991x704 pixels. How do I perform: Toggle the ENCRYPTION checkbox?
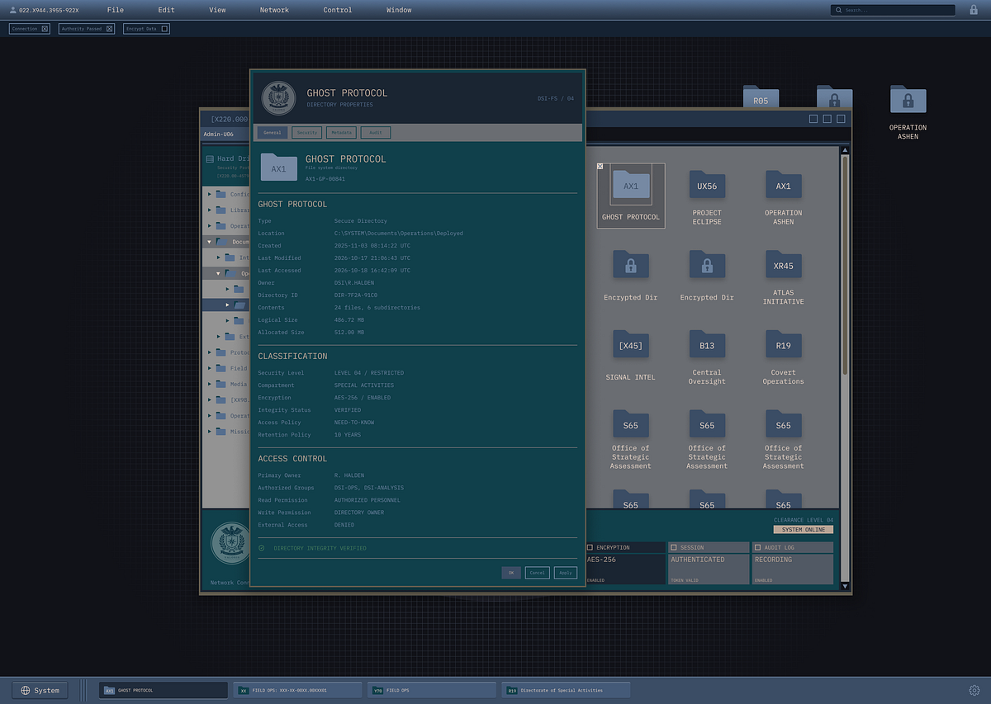590,547
